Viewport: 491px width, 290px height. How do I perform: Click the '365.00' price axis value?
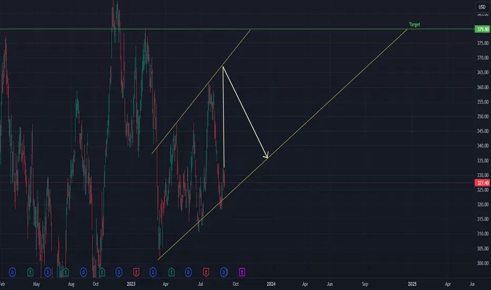tap(483, 72)
